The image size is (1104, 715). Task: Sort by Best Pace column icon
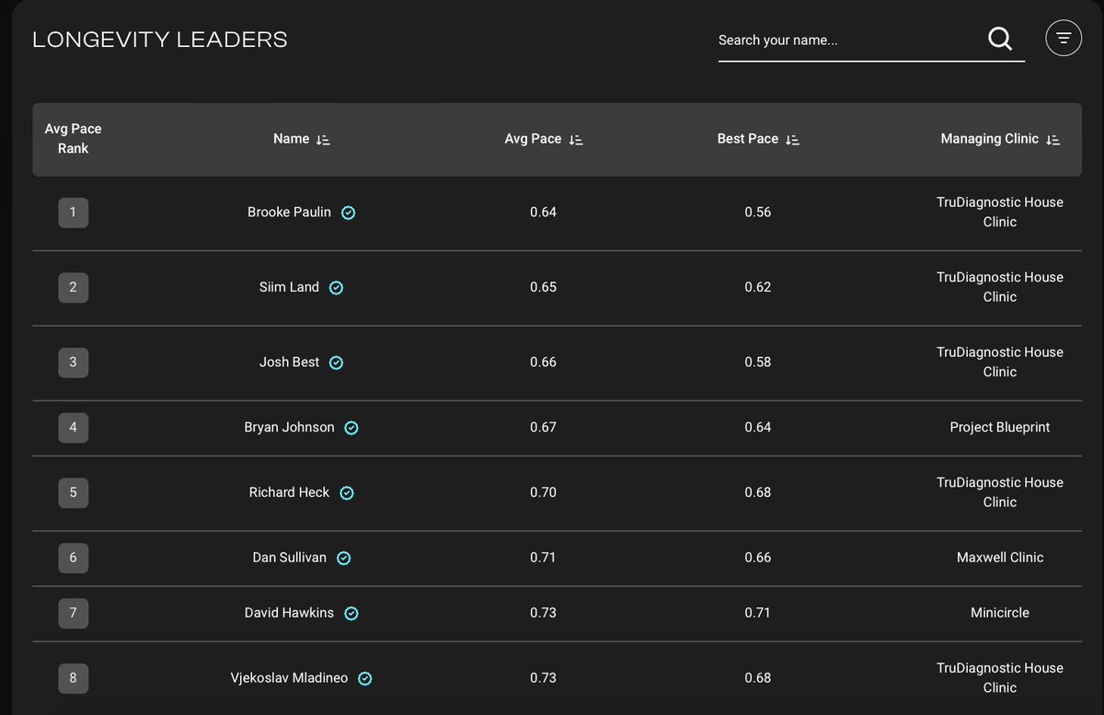(x=793, y=140)
